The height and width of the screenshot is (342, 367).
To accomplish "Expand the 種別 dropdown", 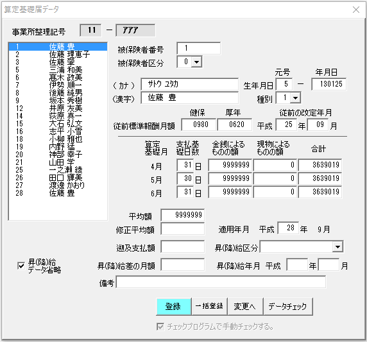I will 295,98.
